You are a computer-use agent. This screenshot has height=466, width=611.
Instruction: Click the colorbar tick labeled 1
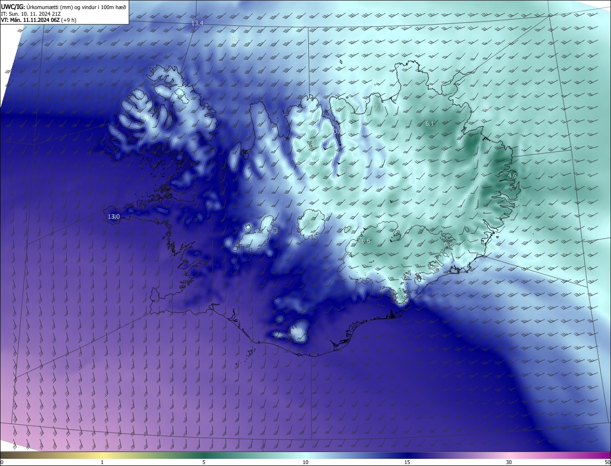point(102,462)
